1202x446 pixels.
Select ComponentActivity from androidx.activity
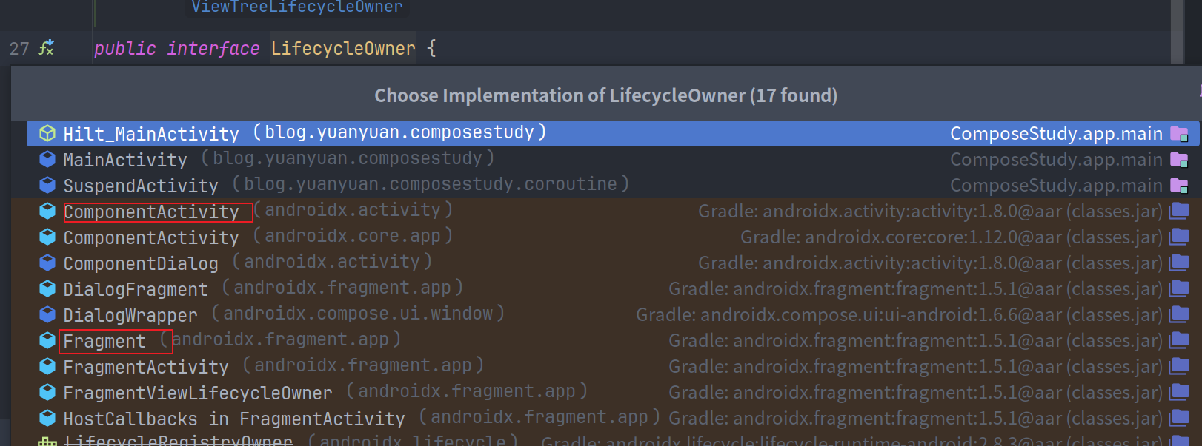[x=151, y=212]
